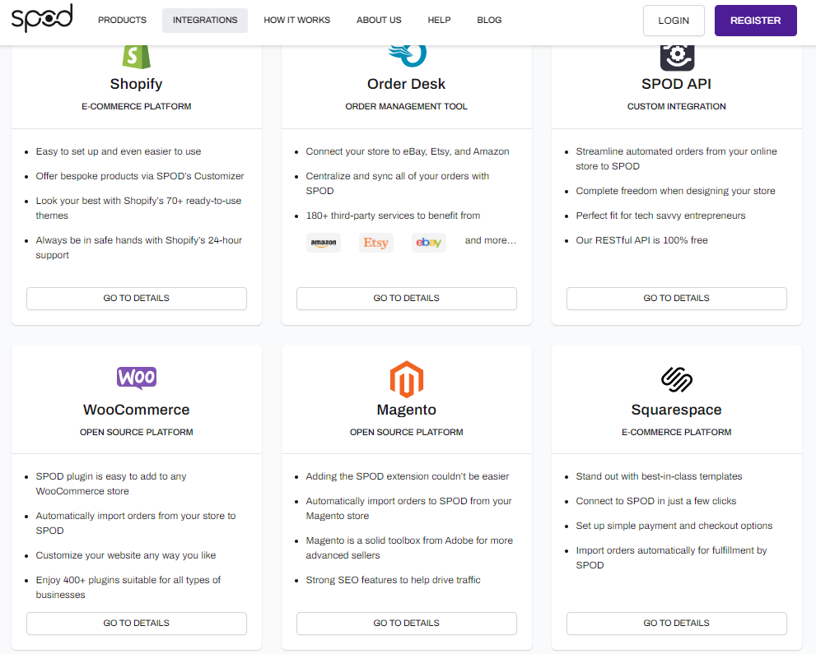Viewport: 816px width, 654px height.
Task: Click the Order Desk heading
Action: coord(407,84)
